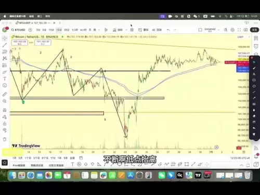The image size is (260, 195).
Task: Open the Pine editor tab
Action: [19, 165]
